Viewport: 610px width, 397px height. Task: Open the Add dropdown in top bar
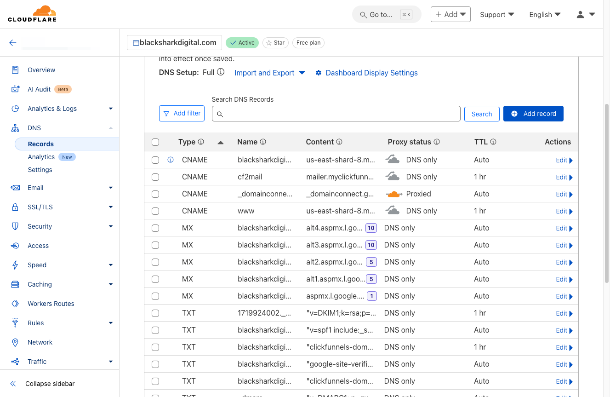coord(450,14)
